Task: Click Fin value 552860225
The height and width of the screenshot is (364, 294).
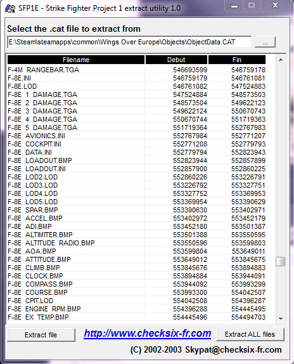Action: 248,169
